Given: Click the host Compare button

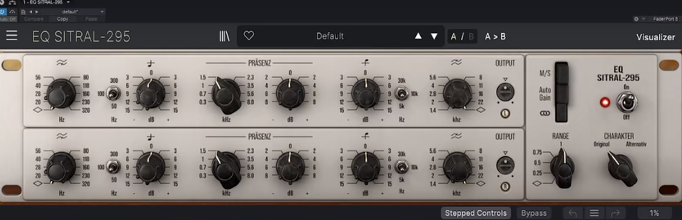Looking at the screenshot, I should coord(33,19).
